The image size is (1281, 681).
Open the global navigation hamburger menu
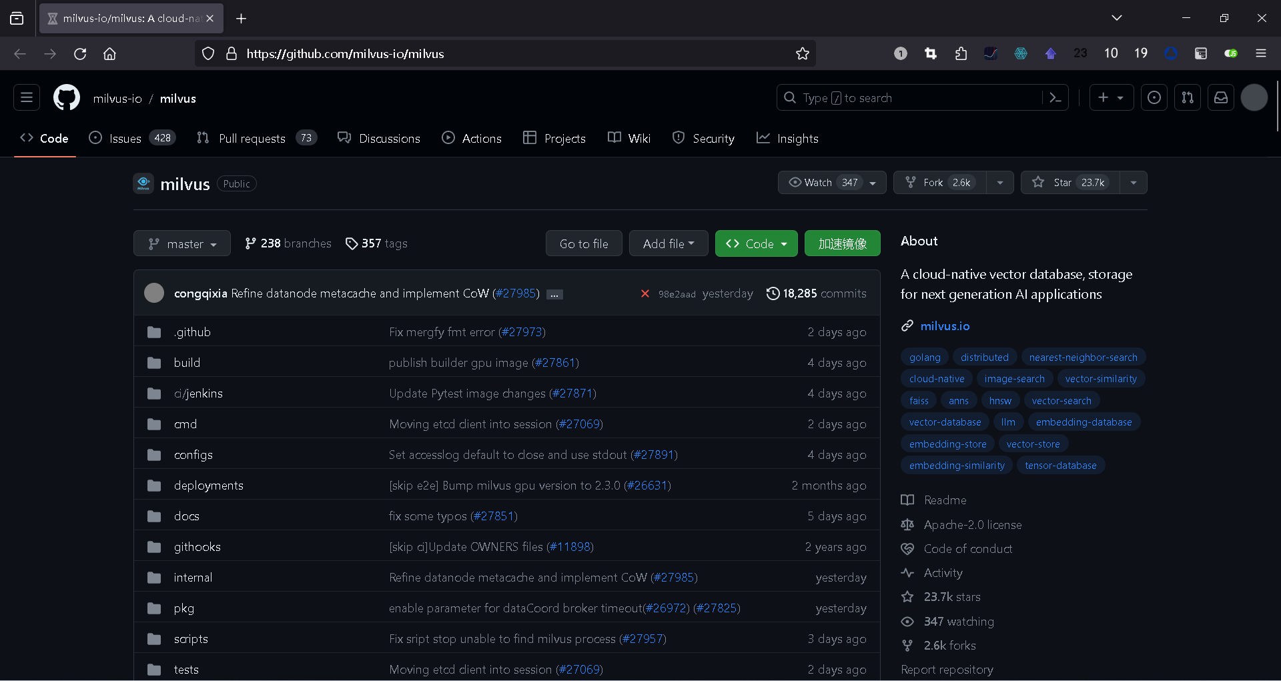[27, 98]
